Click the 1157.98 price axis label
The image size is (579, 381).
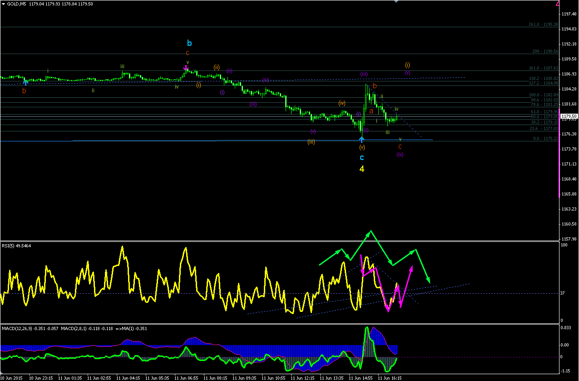569,239
